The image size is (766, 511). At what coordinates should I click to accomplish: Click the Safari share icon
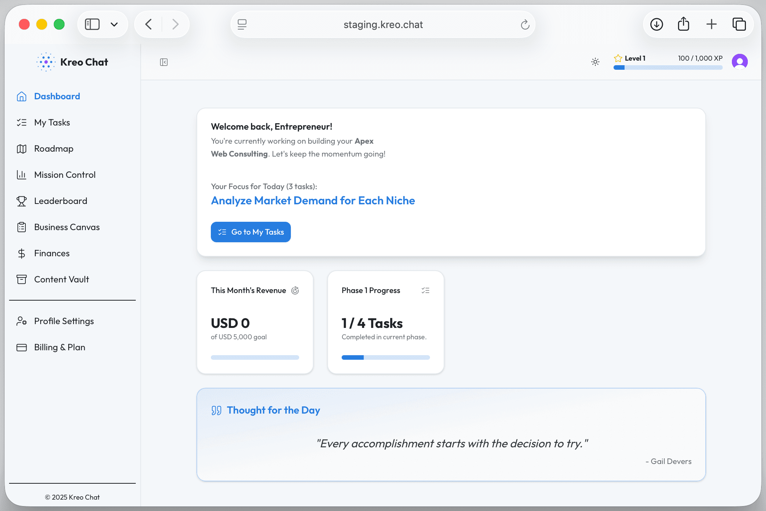tap(683, 24)
